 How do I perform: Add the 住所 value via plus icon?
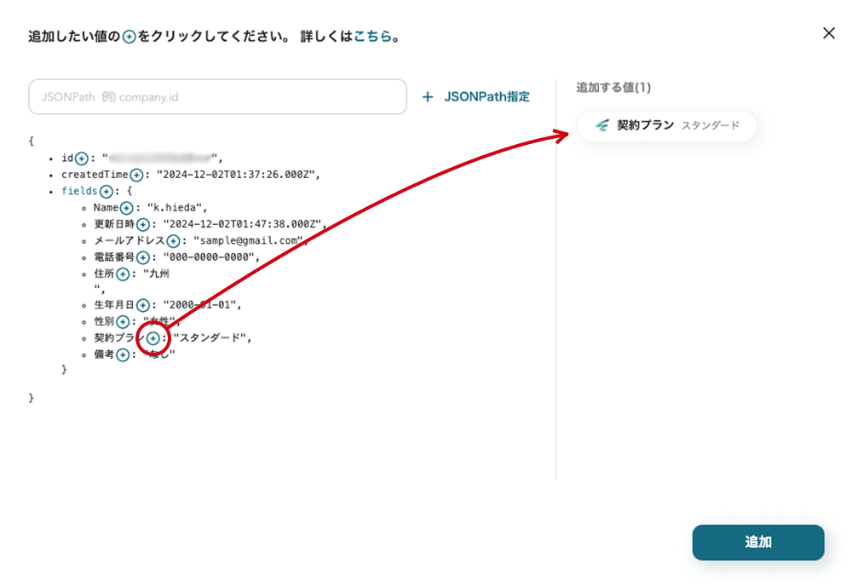click(123, 274)
